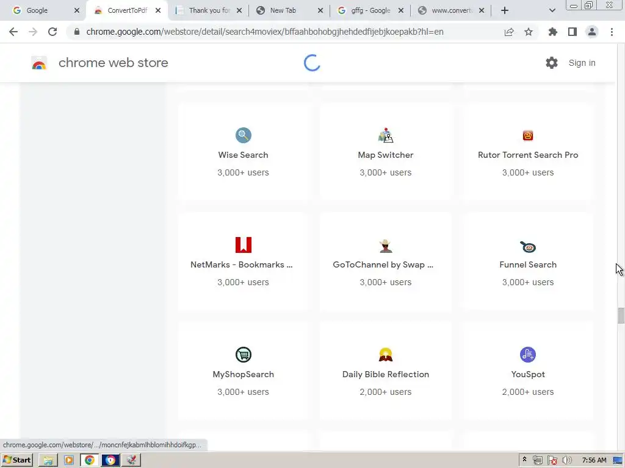Click the security shield tray icon
The width and height of the screenshot is (625, 468).
552,461
